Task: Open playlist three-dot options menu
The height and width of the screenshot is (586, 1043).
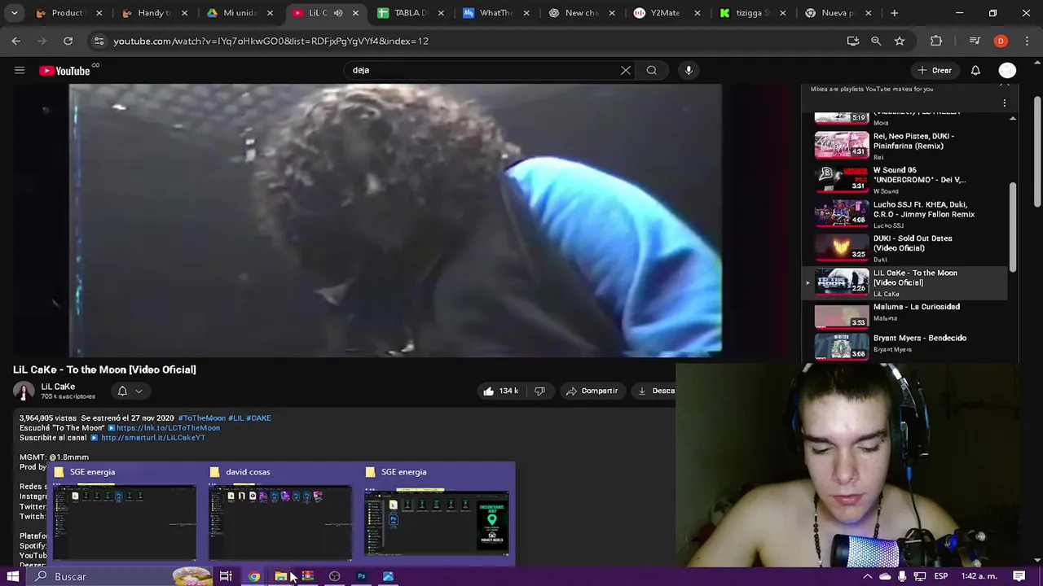Action: point(1005,103)
